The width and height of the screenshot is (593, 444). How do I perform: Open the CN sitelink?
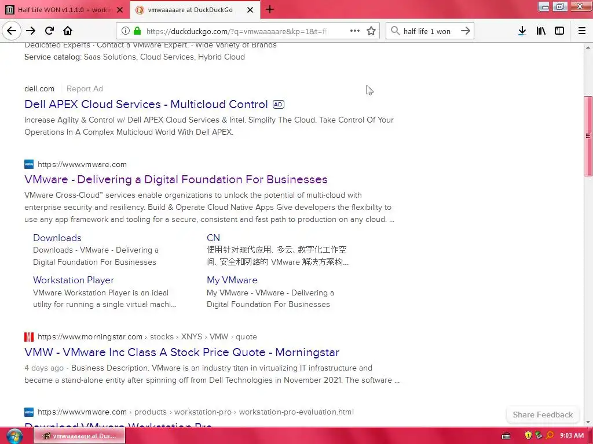click(213, 238)
